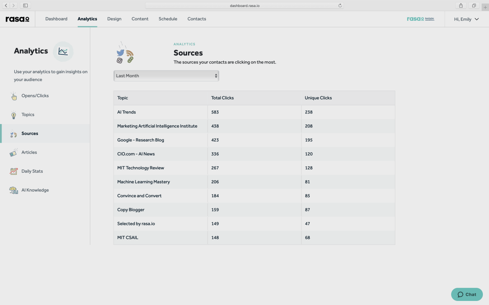
Task: Click the 423 total clicks value
Action: point(215,140)
